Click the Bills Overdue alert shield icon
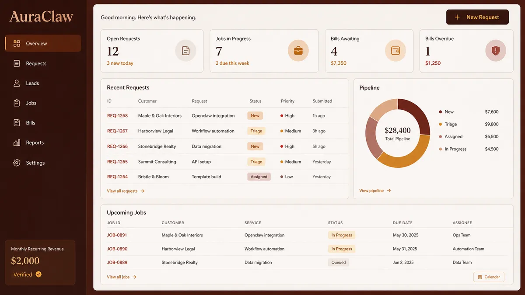This screenshot has height=295, width=525. pyautogui.click(x=496, y=51)
